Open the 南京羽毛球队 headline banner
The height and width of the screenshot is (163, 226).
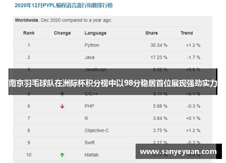coord(113,82)
